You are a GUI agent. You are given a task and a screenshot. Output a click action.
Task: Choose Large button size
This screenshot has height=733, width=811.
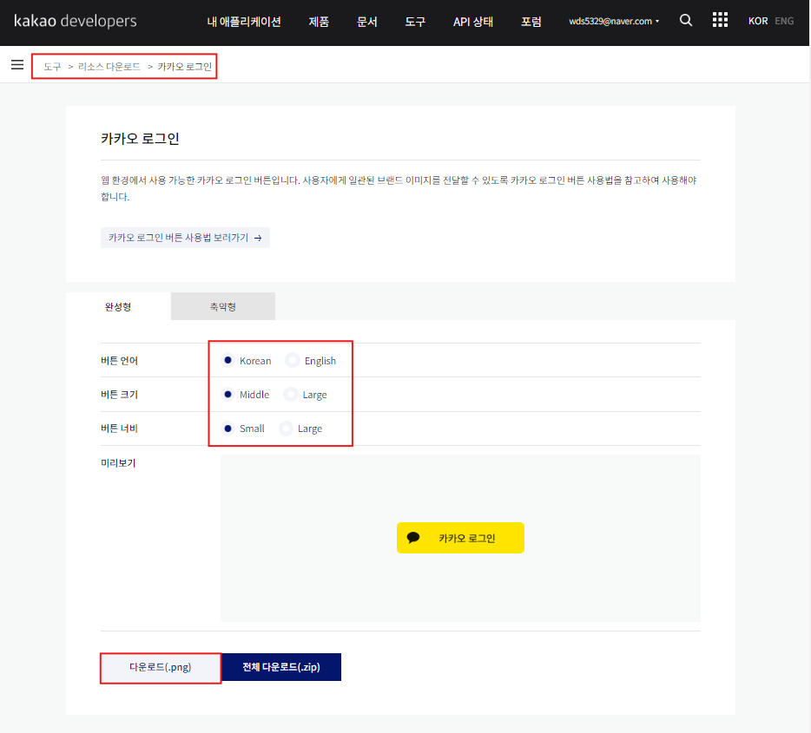click(x=291, y=394)
